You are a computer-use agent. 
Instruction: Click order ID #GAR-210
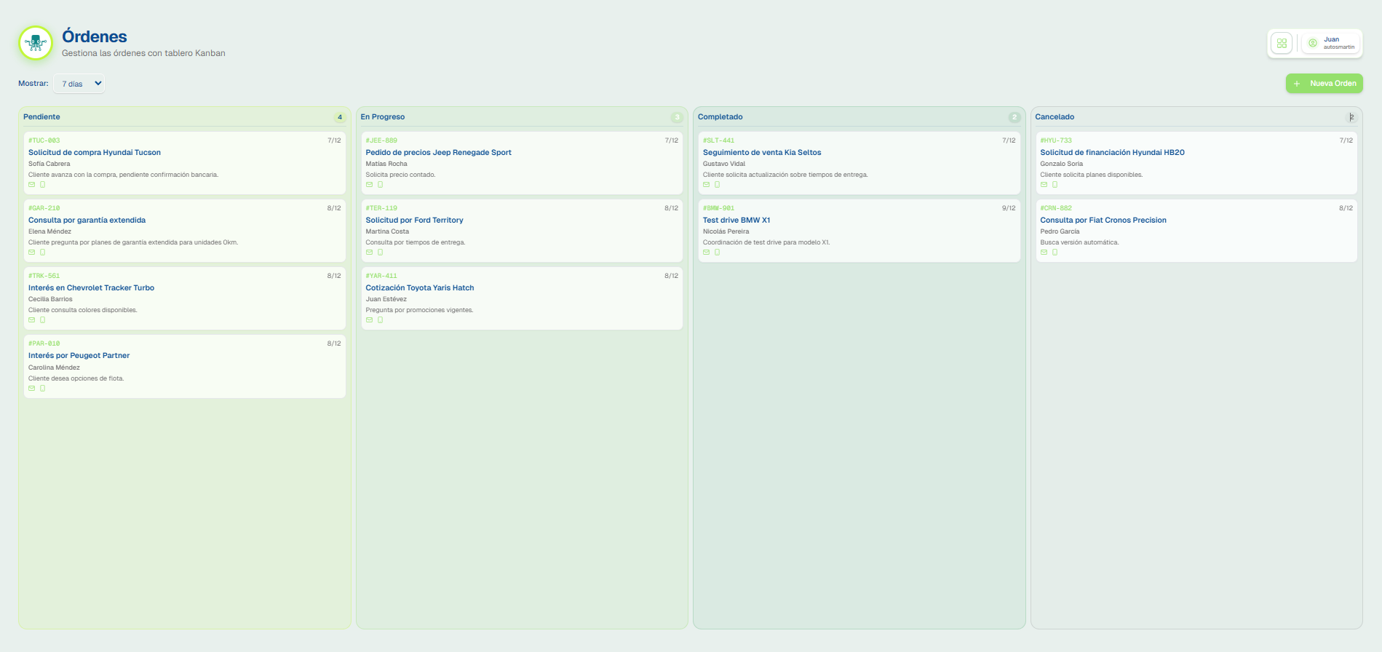(44, 208)
